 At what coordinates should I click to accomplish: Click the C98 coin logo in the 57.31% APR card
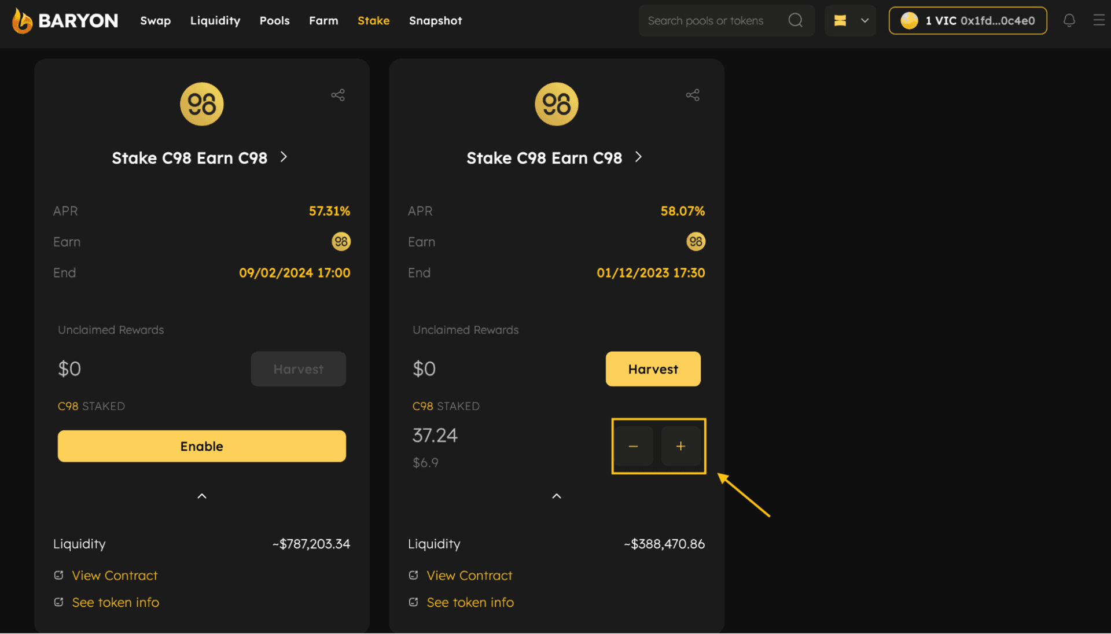pyautogui.click(x=201, y=104)
